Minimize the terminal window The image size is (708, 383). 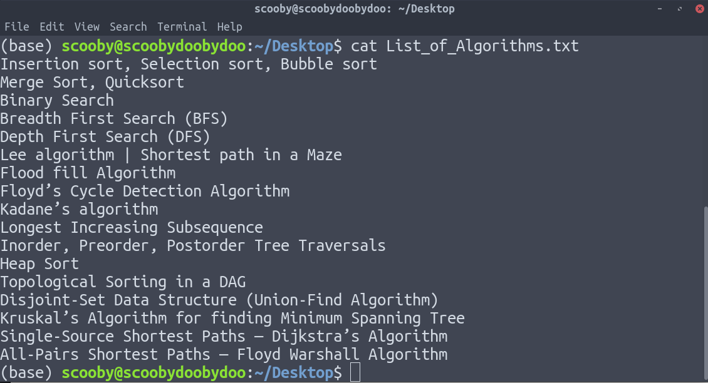click(x=660, y=9)
